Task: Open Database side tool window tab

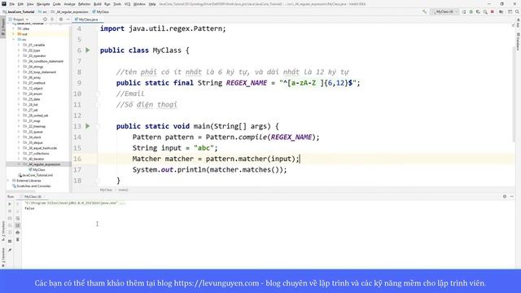Action: [518, 42]
